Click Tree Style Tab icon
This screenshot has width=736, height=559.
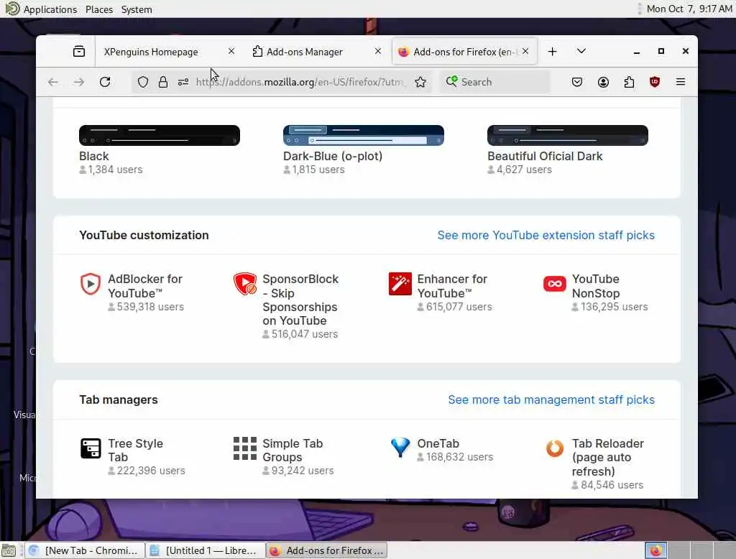[91, 448]
